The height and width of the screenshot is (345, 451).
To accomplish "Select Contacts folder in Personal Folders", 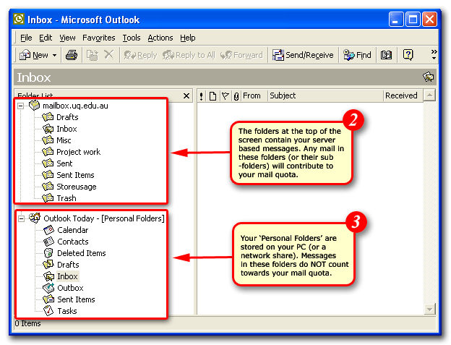I will (72, 242).
